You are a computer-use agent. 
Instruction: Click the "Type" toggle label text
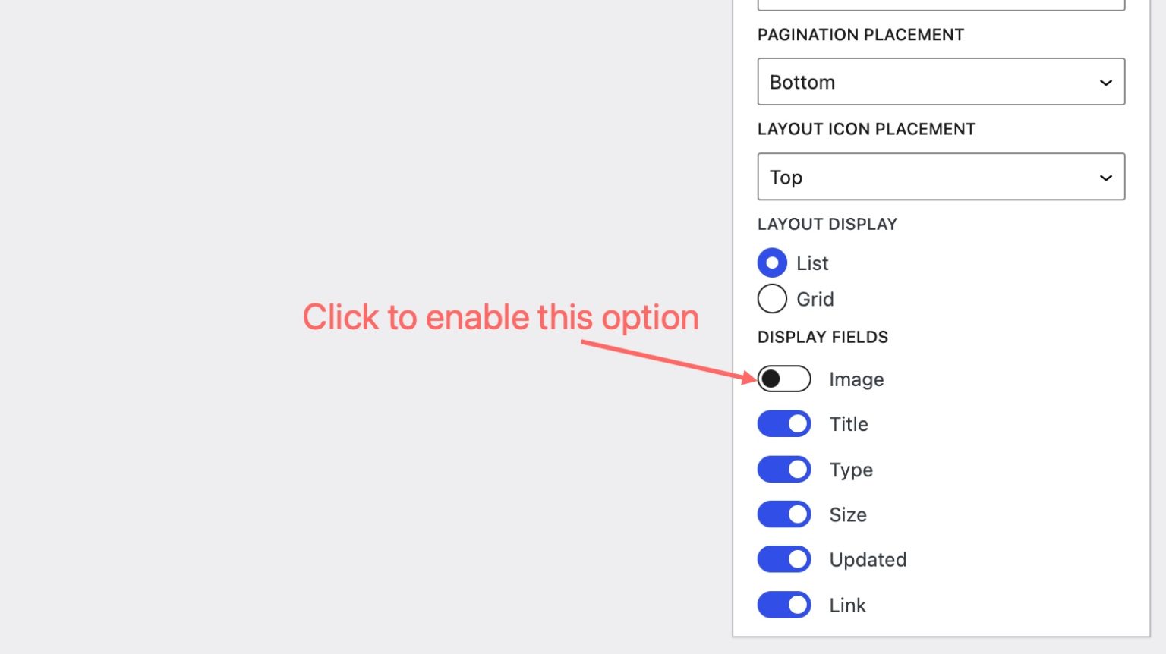[851, 470]
